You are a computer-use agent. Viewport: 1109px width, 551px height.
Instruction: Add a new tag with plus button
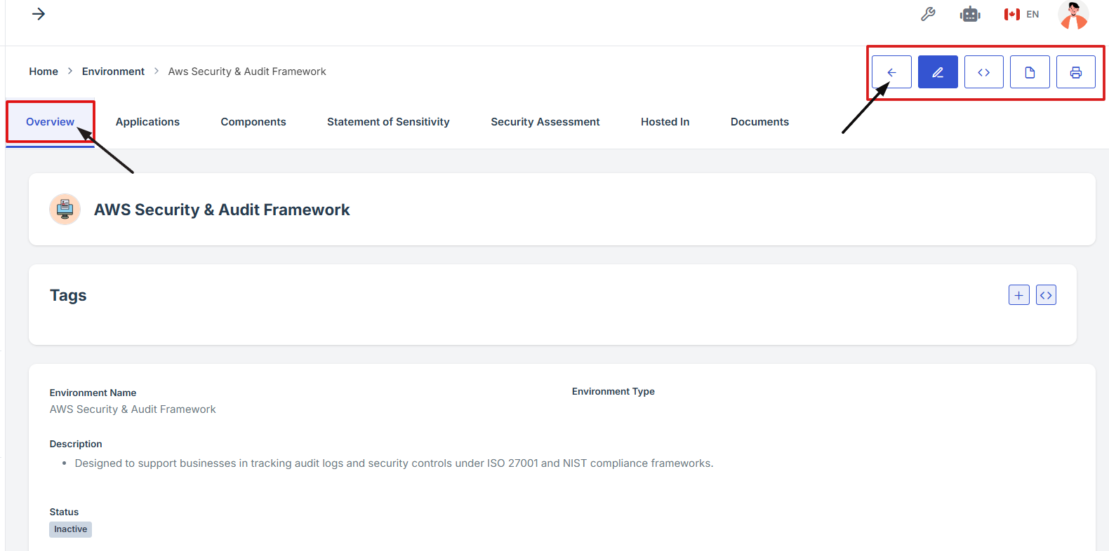1018,295
